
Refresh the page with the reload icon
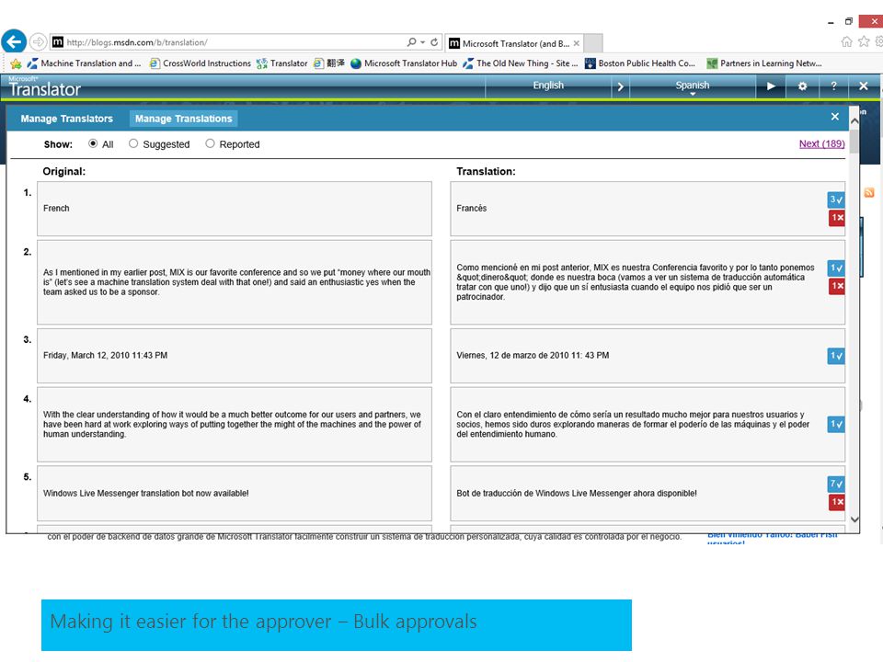(434, 42)
